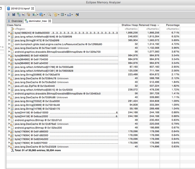This screenshot has width=195, height=169.
Task: Click the array icon of byte[1866240] row
Action: 12,33
